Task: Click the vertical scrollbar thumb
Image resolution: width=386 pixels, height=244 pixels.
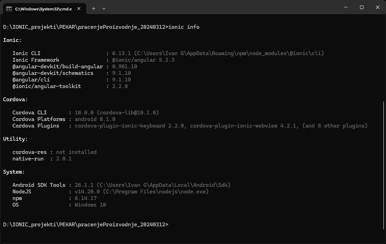Action: coord(383,165)
